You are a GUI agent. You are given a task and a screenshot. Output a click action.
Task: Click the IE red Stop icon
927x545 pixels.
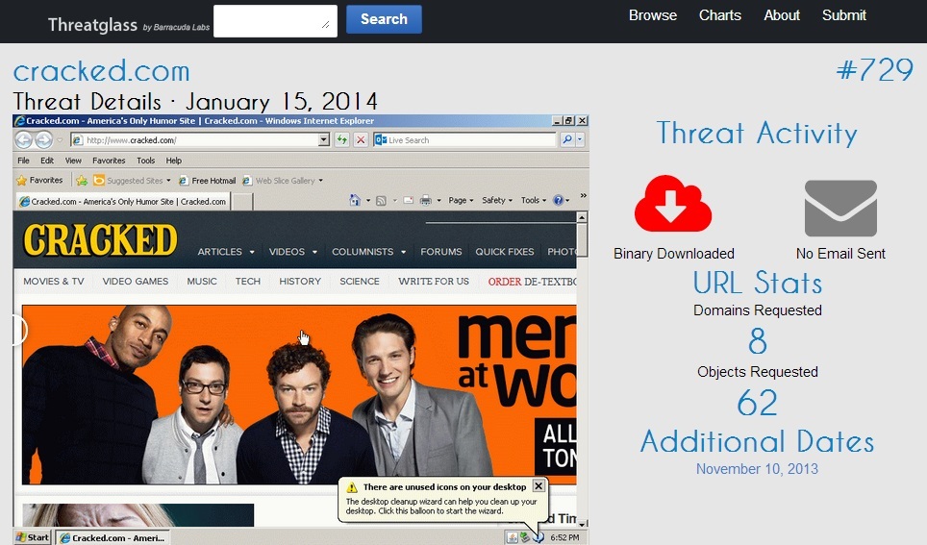[361, 140]
